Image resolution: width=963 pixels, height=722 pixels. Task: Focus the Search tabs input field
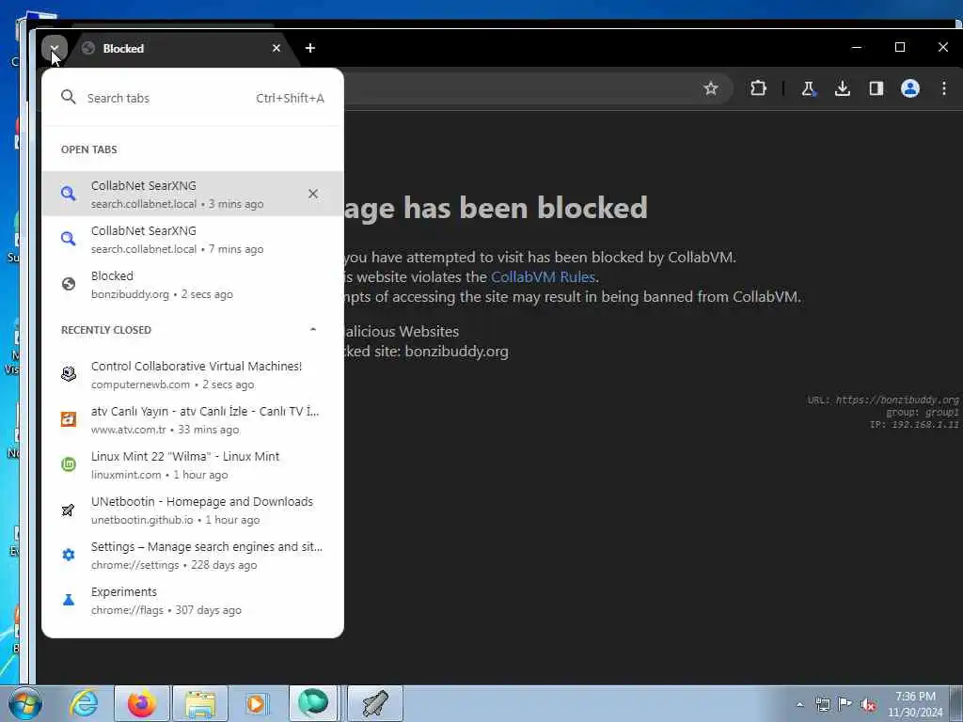point(193,98)
